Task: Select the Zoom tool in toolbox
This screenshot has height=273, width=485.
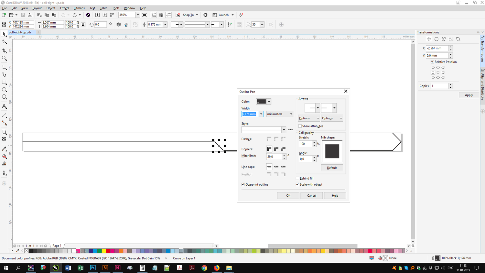Action: pyautogui.click(x=4, y=58)
